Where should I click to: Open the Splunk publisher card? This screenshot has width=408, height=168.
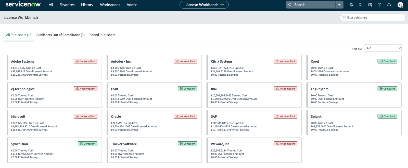[x=354, y=123]
